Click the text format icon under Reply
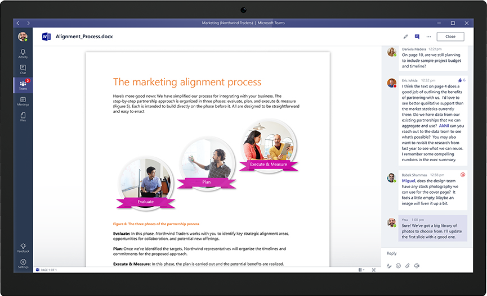This screenshot has width=487, height=296. click(389, 266)
